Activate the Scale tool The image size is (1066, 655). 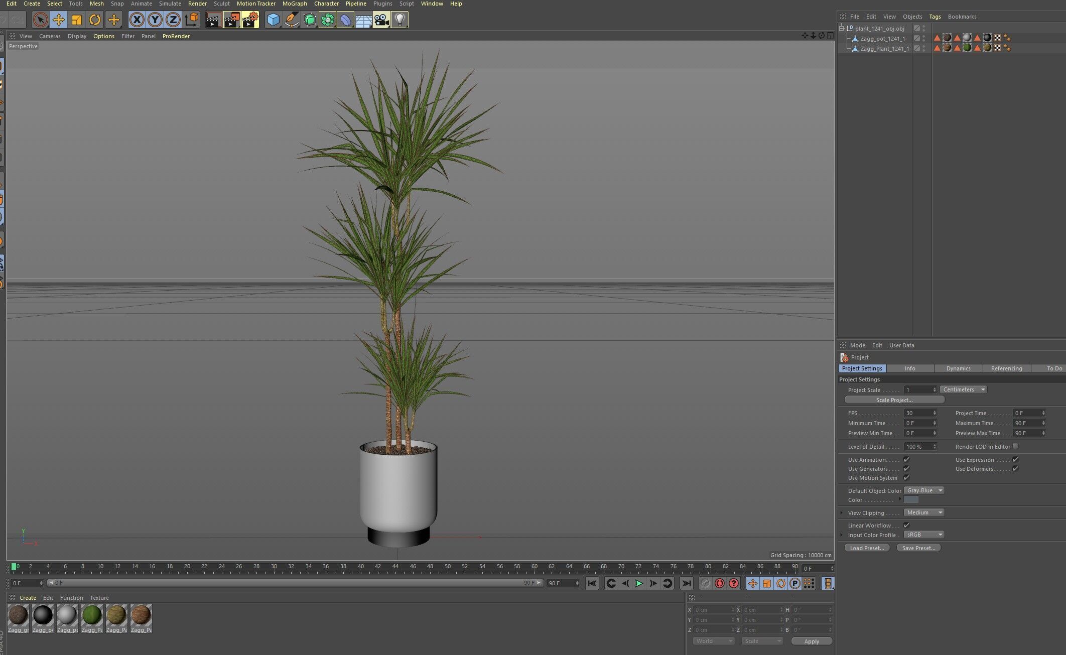tap(77, 20)
